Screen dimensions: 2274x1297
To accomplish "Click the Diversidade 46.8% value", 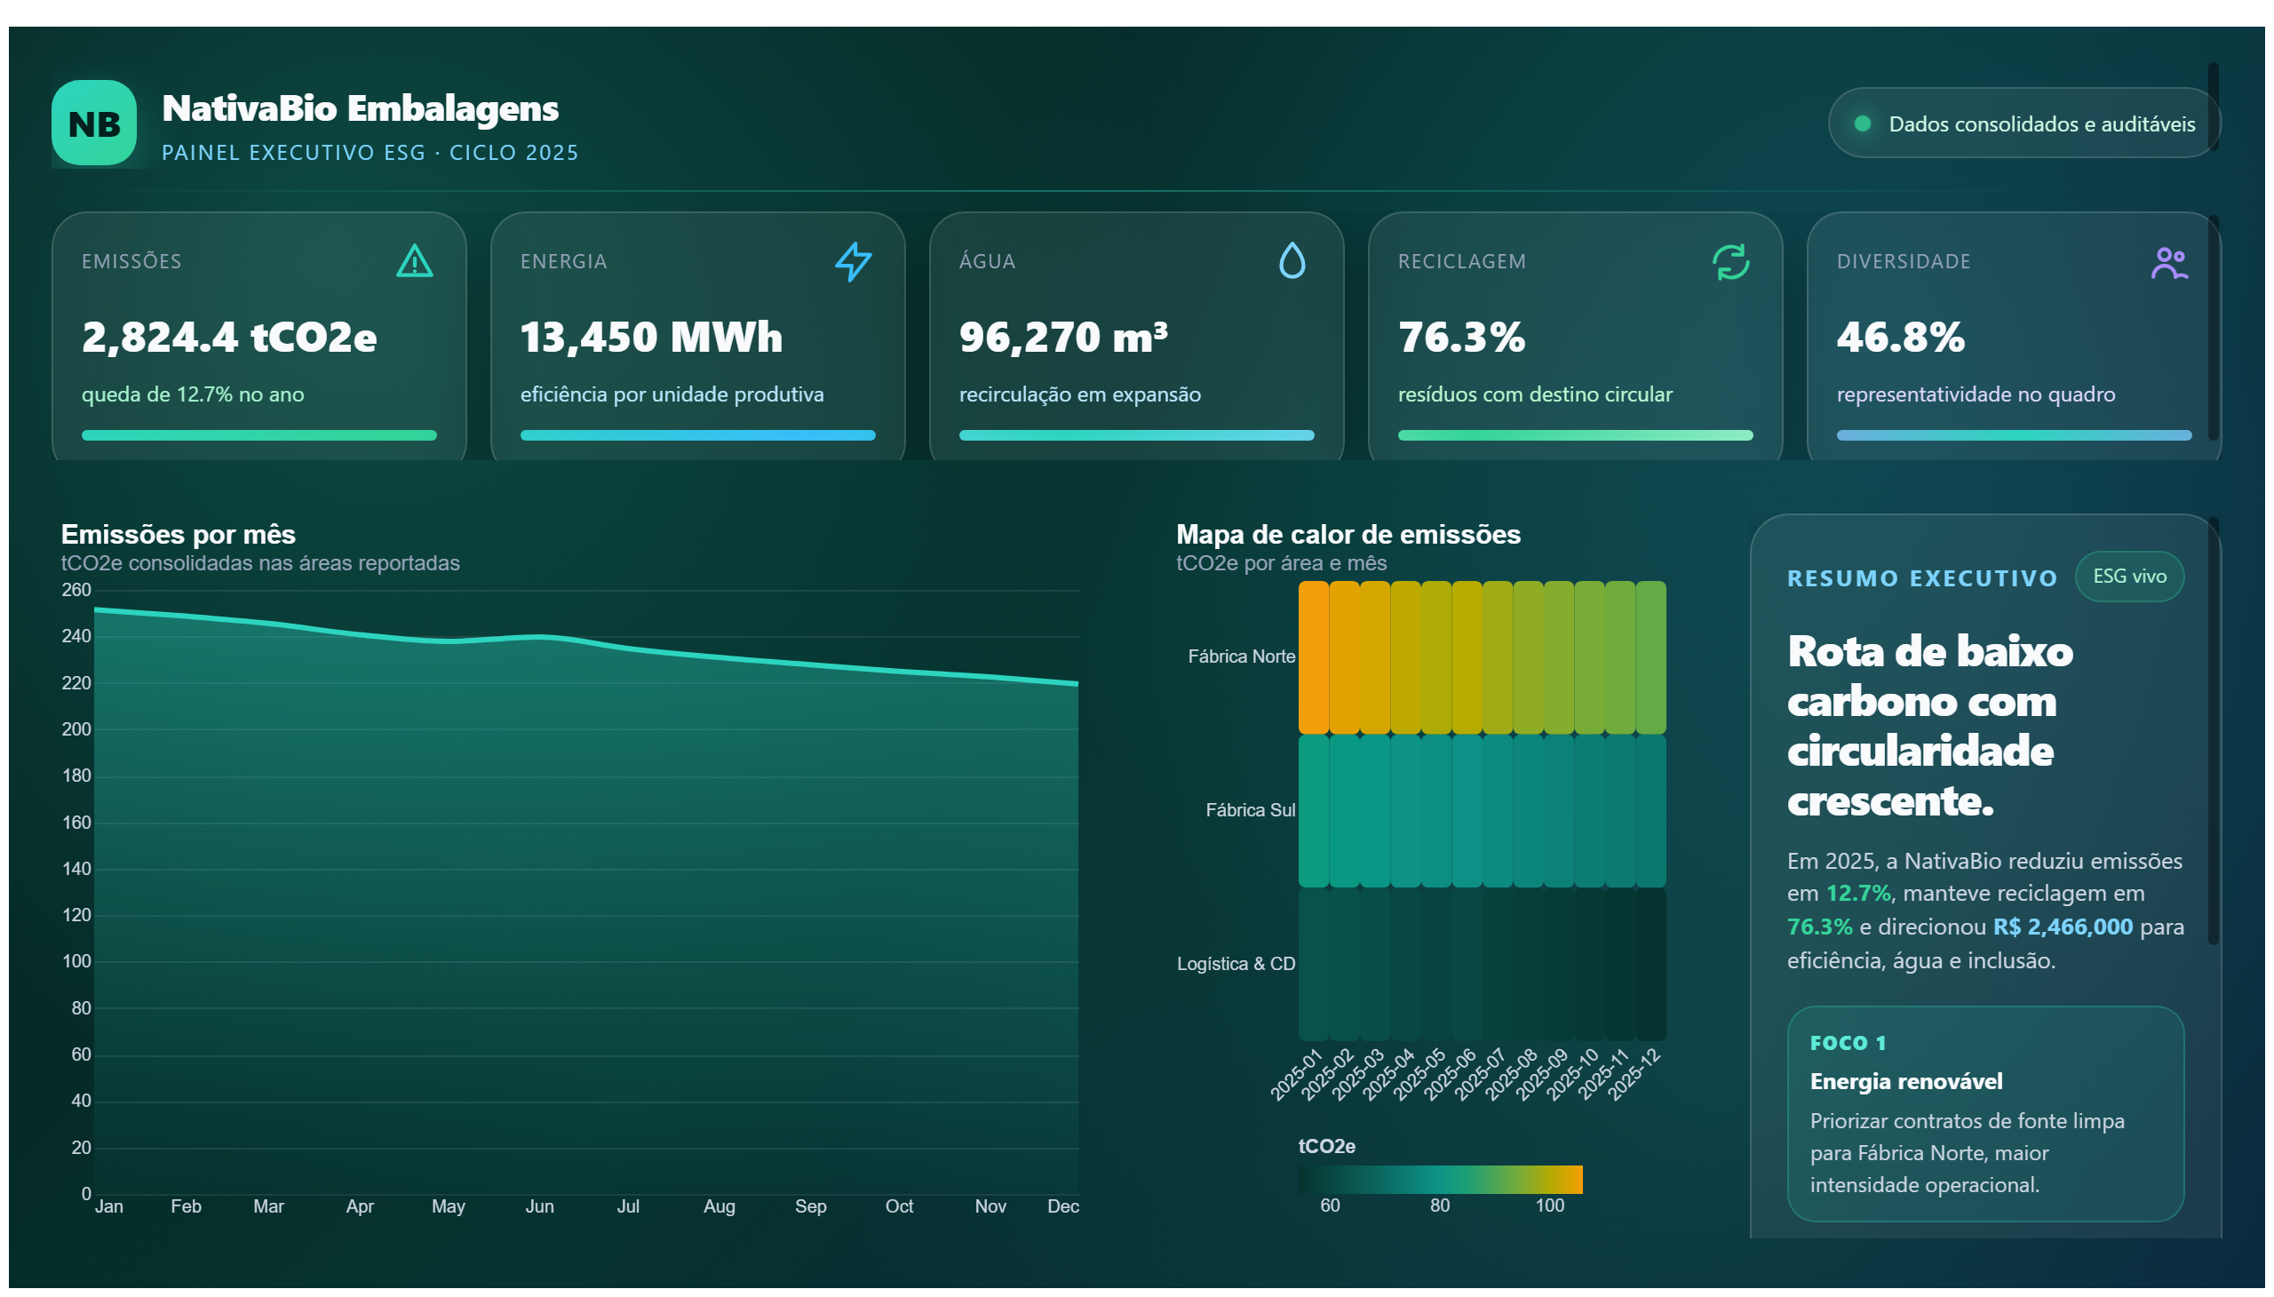I will coord(1900,337).
